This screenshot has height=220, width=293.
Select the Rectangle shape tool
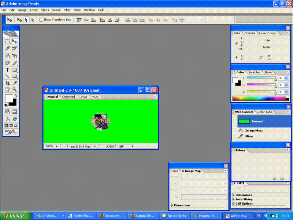click(14, 70)
